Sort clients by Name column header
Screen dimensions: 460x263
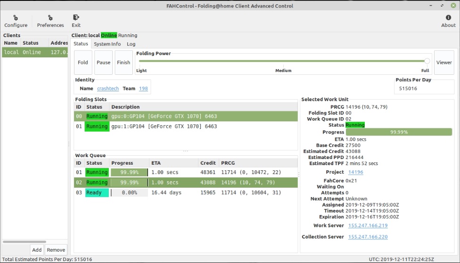pos(11,43)
